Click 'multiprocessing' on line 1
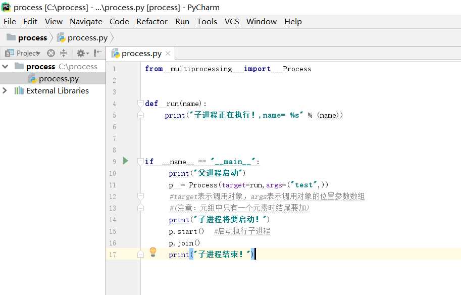The width and height of the screenshot is (461, 295). point(201,69)
